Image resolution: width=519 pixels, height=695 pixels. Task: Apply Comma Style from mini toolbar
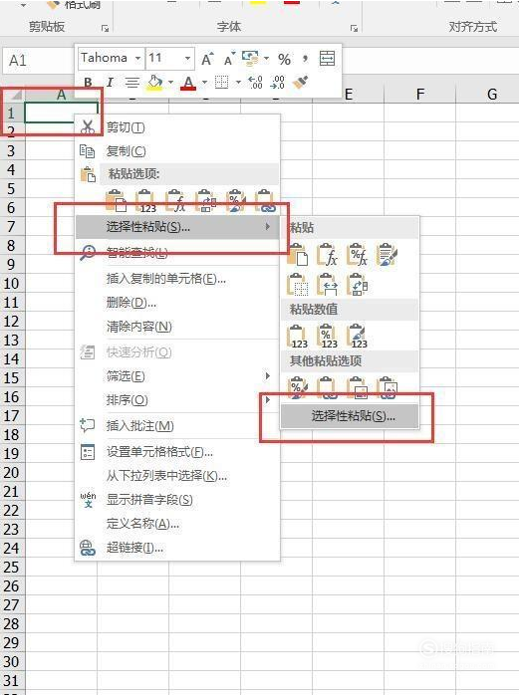click(305, 59)
